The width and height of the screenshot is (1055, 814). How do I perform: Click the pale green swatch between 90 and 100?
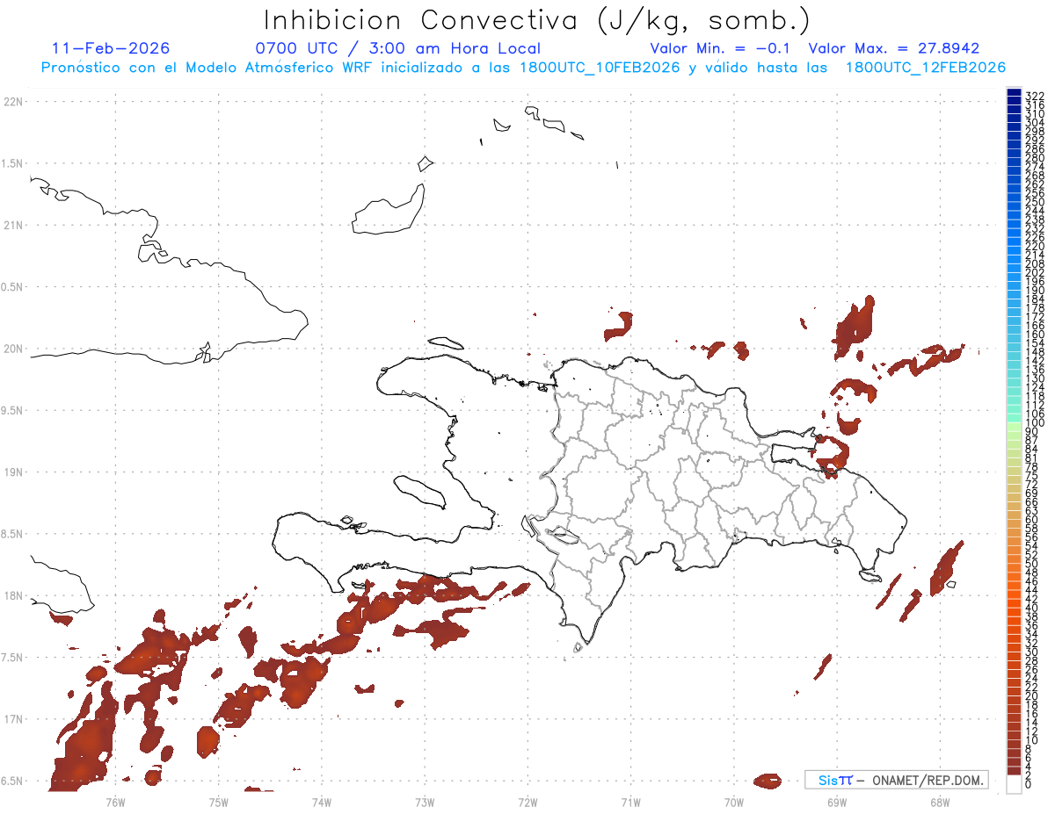pos(1014,428)
